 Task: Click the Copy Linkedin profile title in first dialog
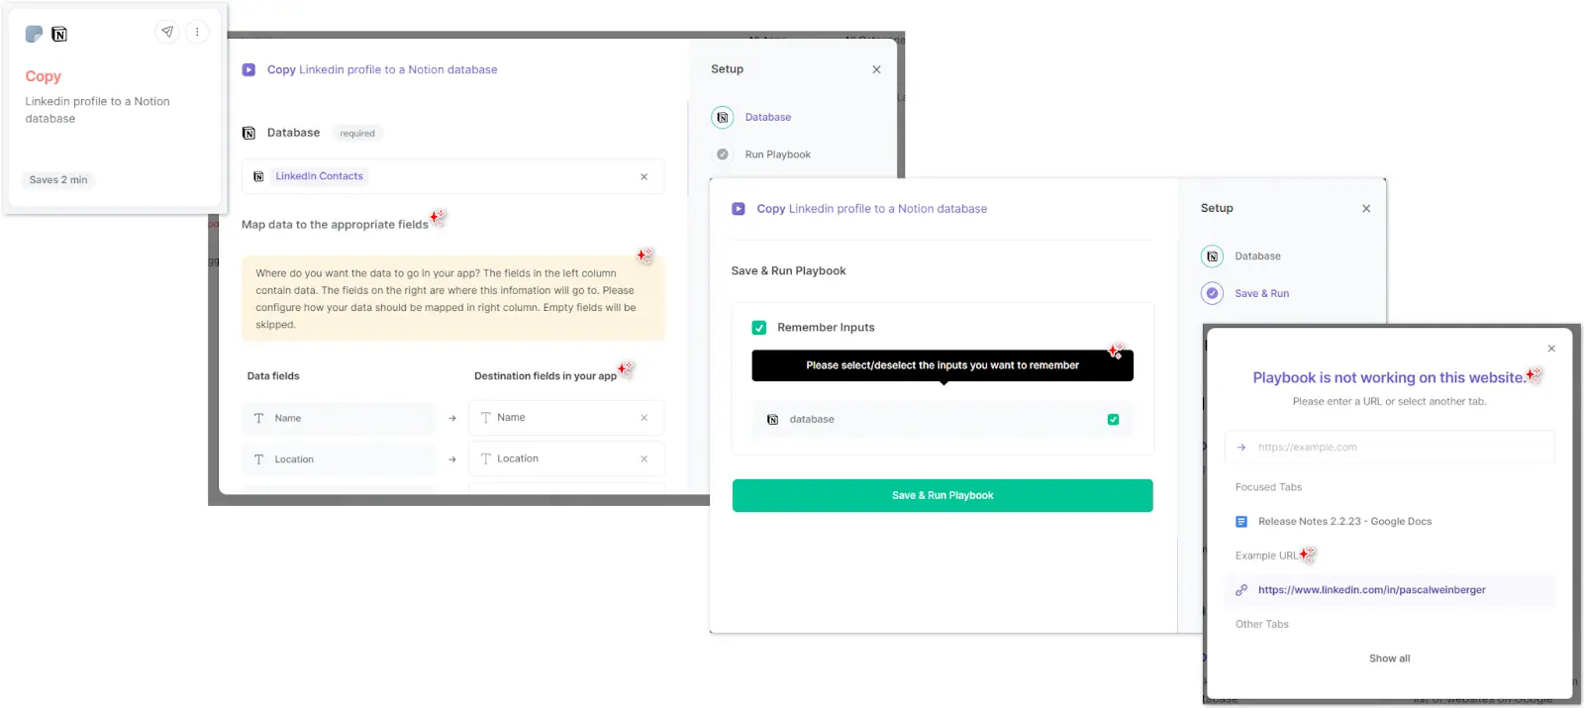[382, 69]
